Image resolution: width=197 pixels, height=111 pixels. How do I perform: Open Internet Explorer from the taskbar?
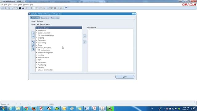click(11, 109)
